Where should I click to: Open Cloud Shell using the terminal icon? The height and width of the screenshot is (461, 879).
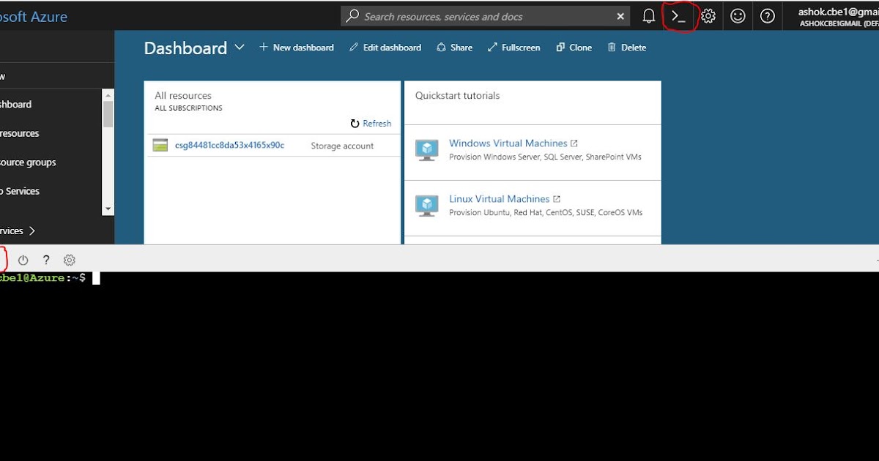tap(678, 15)
